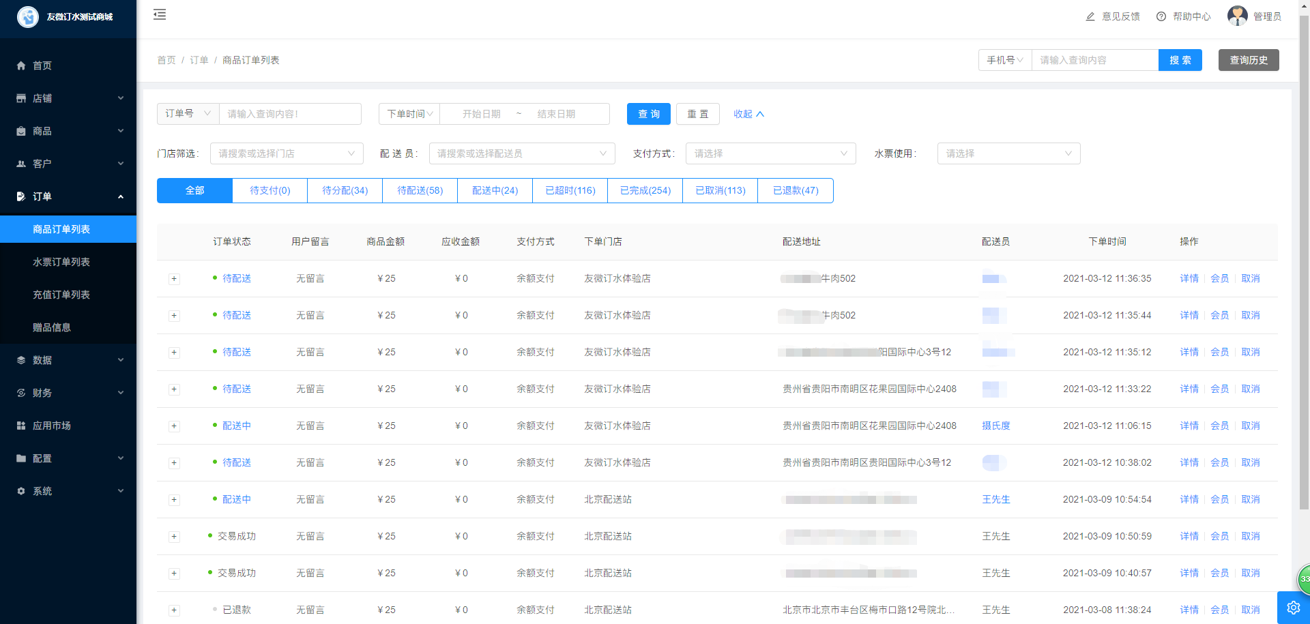Click the 订单号 query input field

tap(290, 114)
